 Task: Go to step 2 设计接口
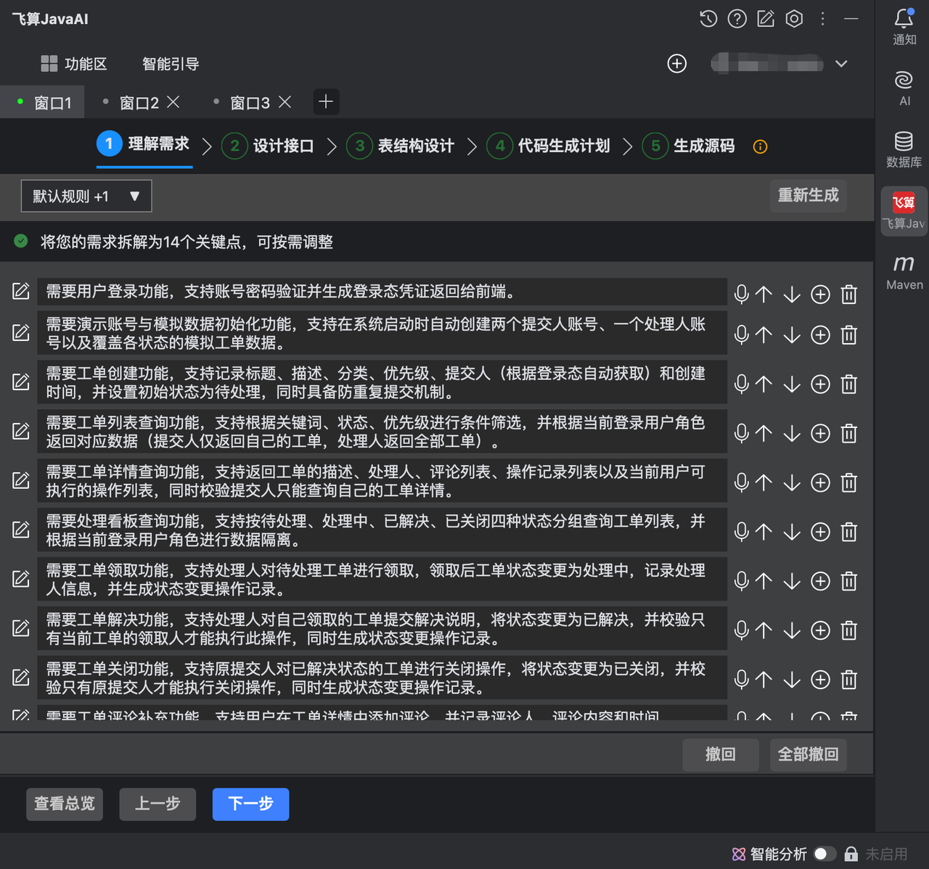(268, 146)
